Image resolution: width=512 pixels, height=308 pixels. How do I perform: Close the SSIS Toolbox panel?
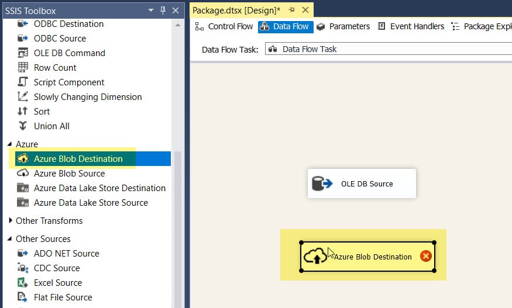176,11
